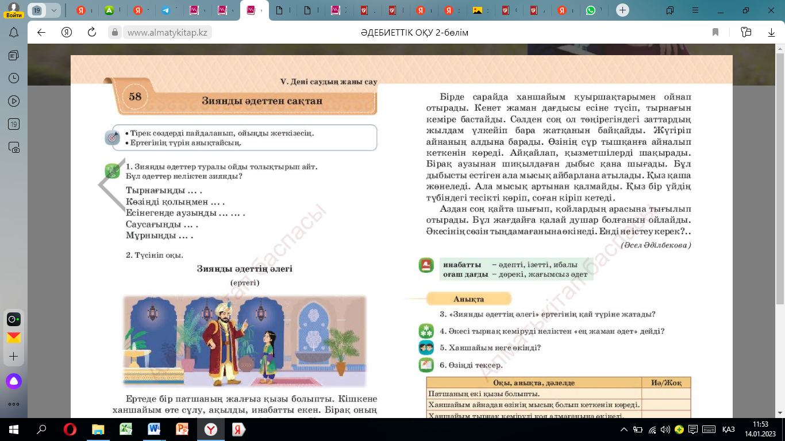Open Microsoft Word from the taskbar
Viewport: 785px width, 441px height.
click(155, 429)
